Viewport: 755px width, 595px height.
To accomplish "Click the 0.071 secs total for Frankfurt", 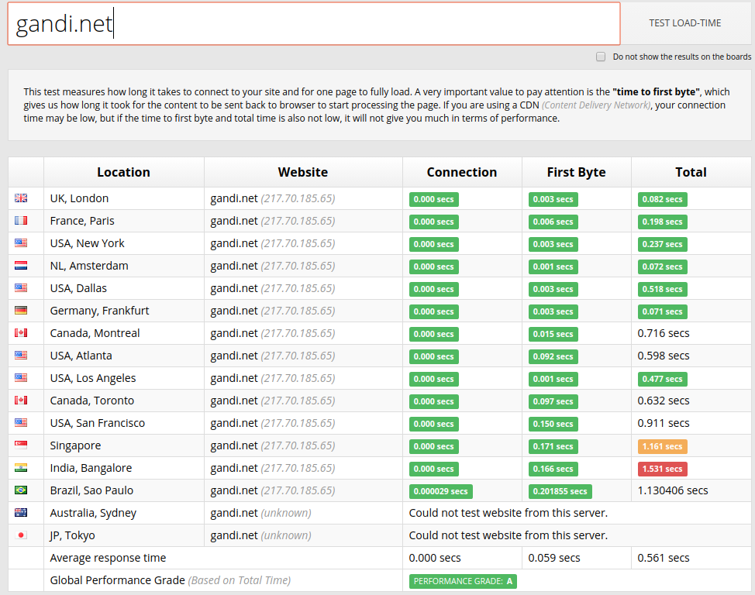I will tap(662, 311).
